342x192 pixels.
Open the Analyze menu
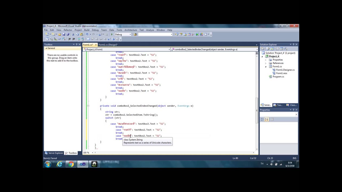(x=150, y=30)
